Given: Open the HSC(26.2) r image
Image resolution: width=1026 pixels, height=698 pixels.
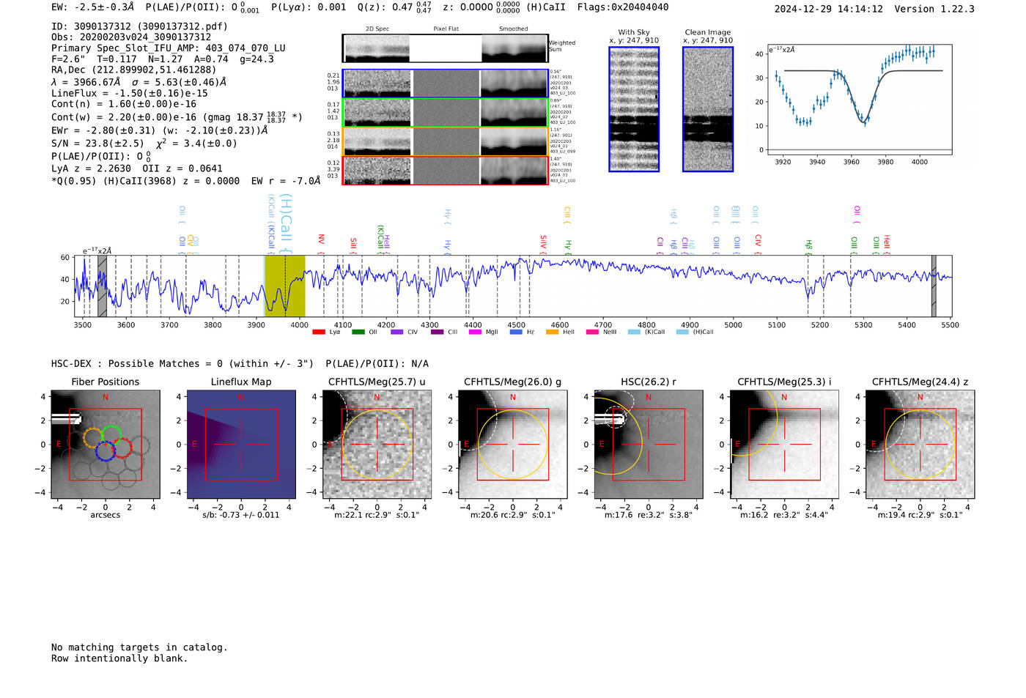Looking at the screenshot, I should (x=648, y=445).
